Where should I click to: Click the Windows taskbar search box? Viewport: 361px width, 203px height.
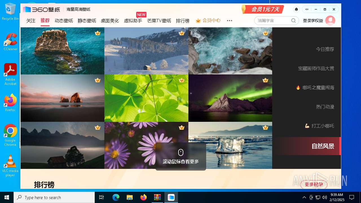coord(54,197)
